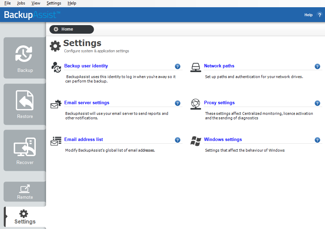
Task: Open Backup user identity settings link
Action: click(86, 66)
